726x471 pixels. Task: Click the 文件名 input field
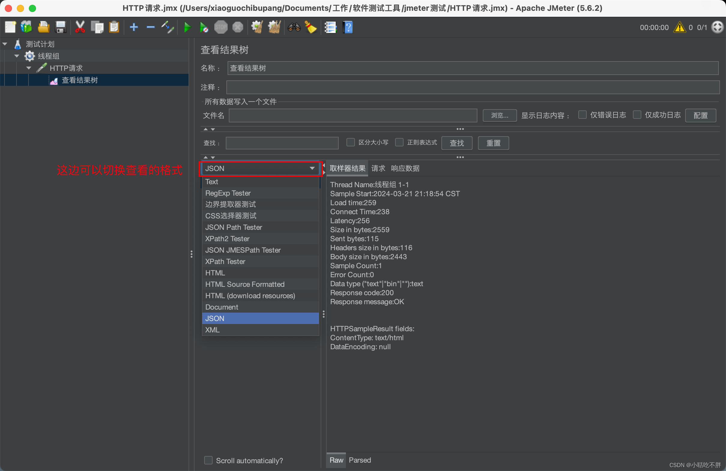pos(353,115)
